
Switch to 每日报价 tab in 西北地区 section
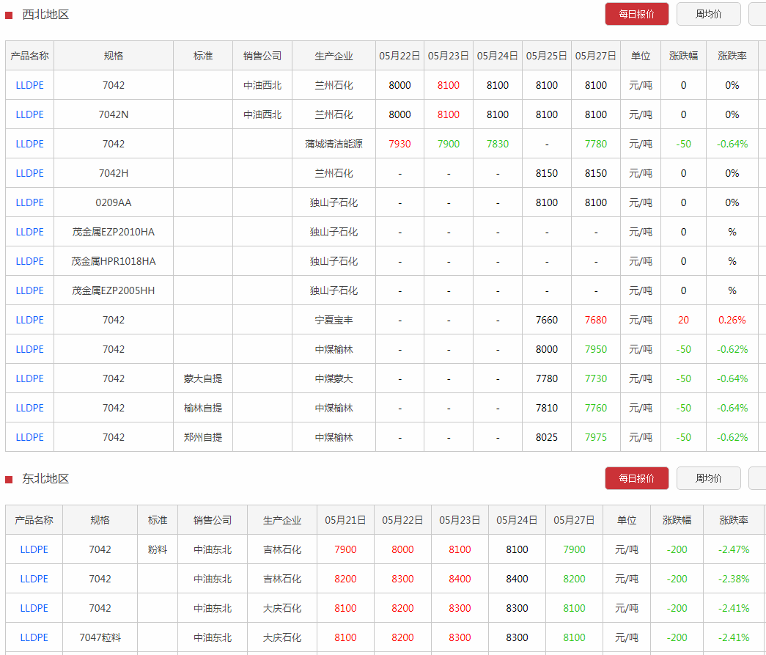tap(636, 14)
